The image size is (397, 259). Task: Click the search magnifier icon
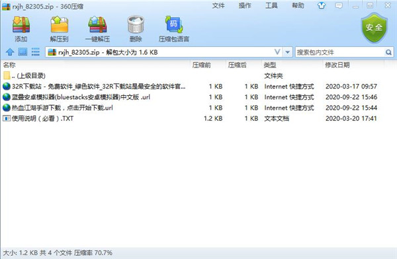point(388,52)
